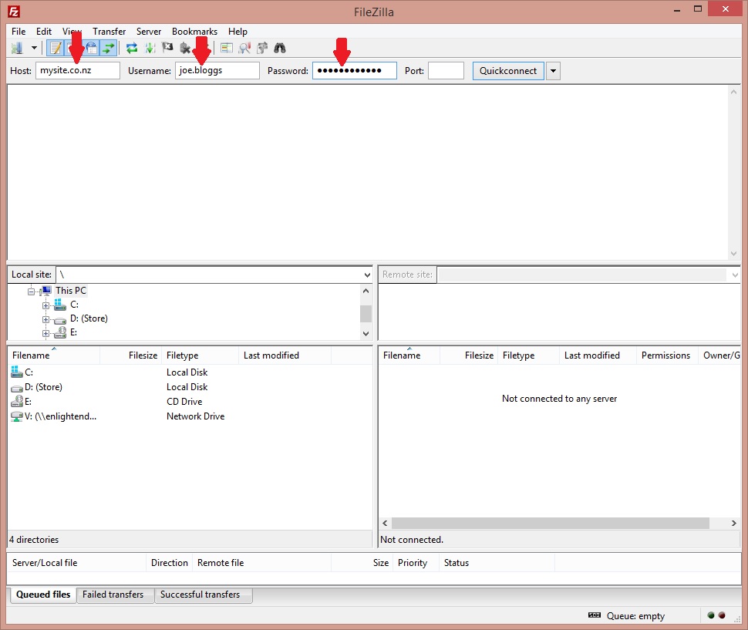Expand the C: drive tree node
The height and width of the screenshot is (630, 748).
pos(45,305)
